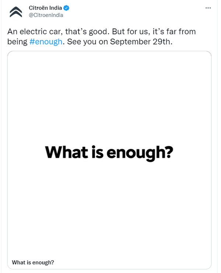The height and width of the screenshot is (273, 221).
Task: Click the blue verified checkmark badge
Action: point(67,8)
